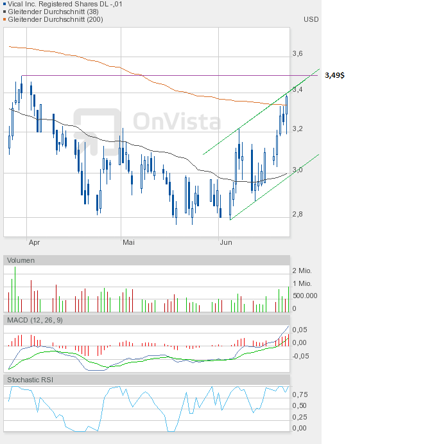Click the Vical Inc. Registered Shares legend label
This screenshot has height=444, width=423.
point(65,4)
